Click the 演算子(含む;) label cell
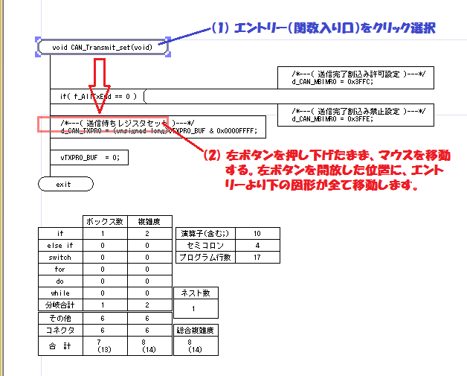The height and width of the screenshot is (376, 467). click(x=205, y=234)
